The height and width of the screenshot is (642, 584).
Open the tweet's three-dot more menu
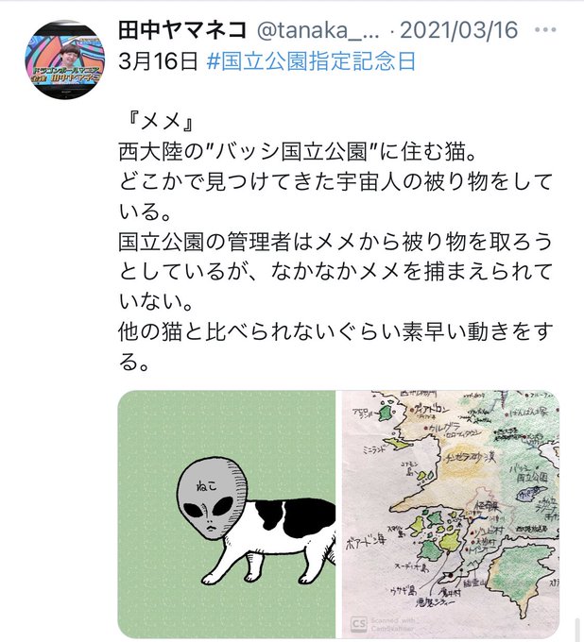pyautogui.click(x=545, y=30)
